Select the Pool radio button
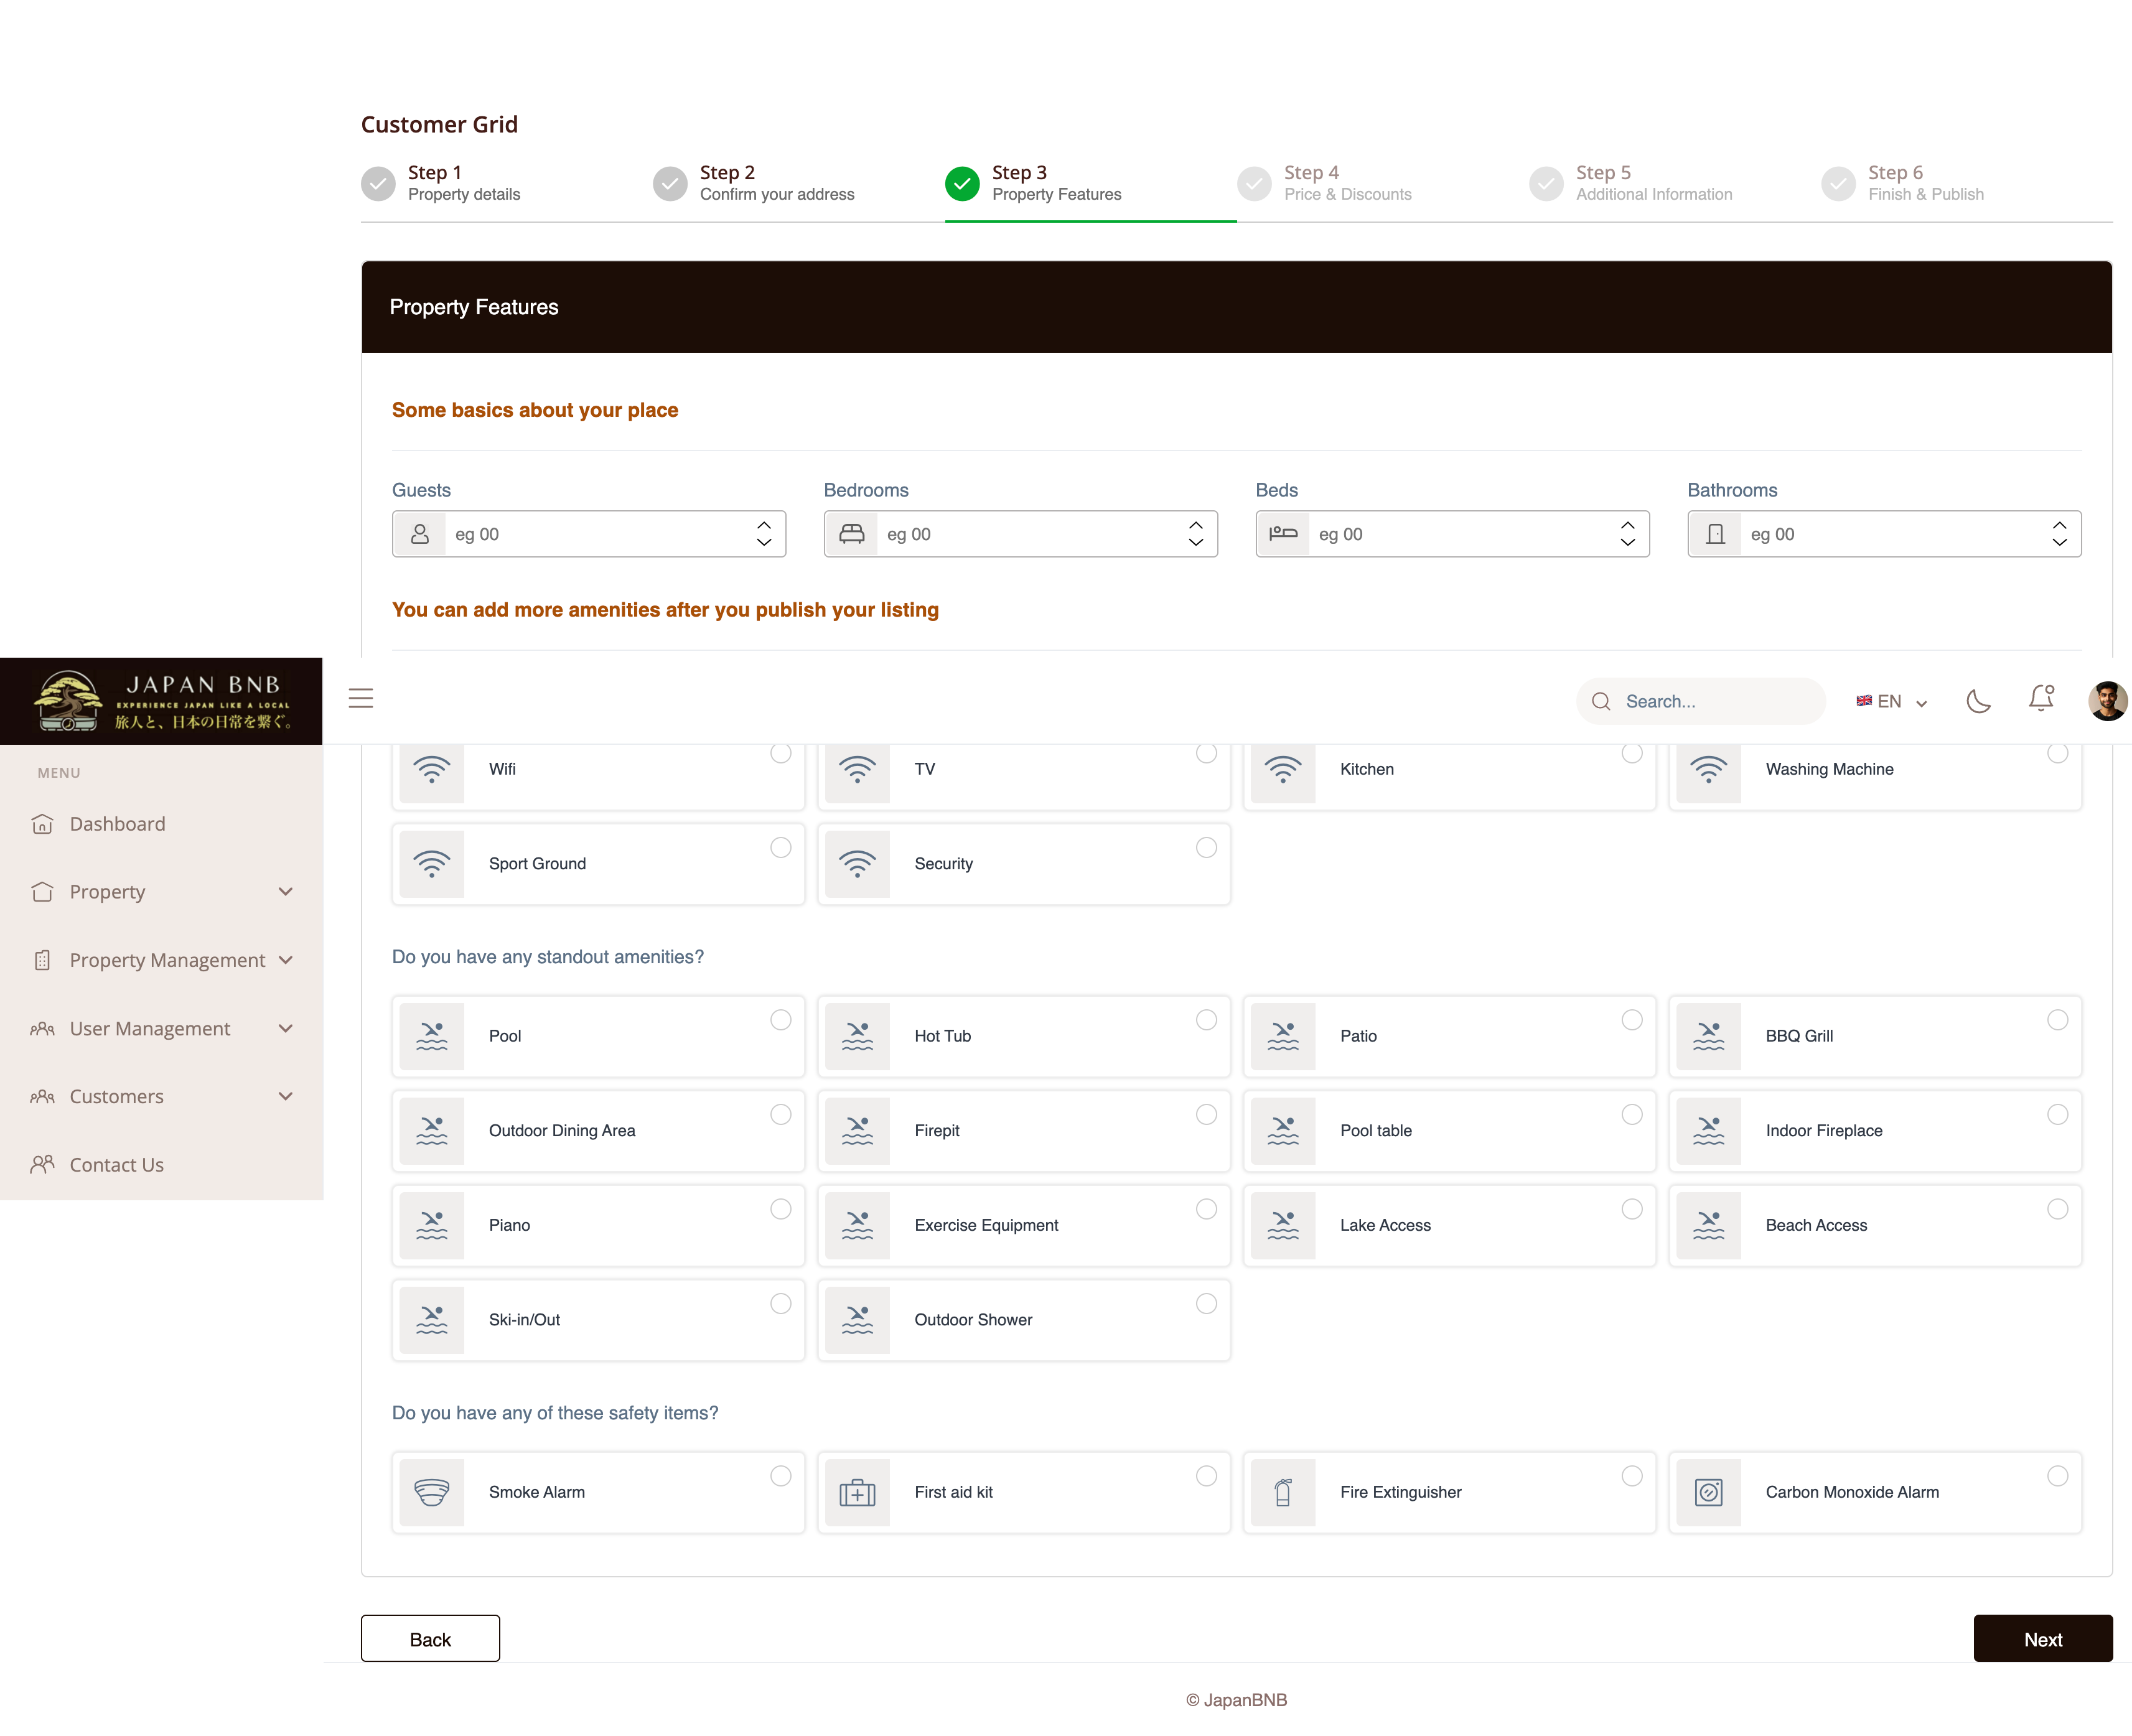2132x1736 pixels. click(781, 1019)
